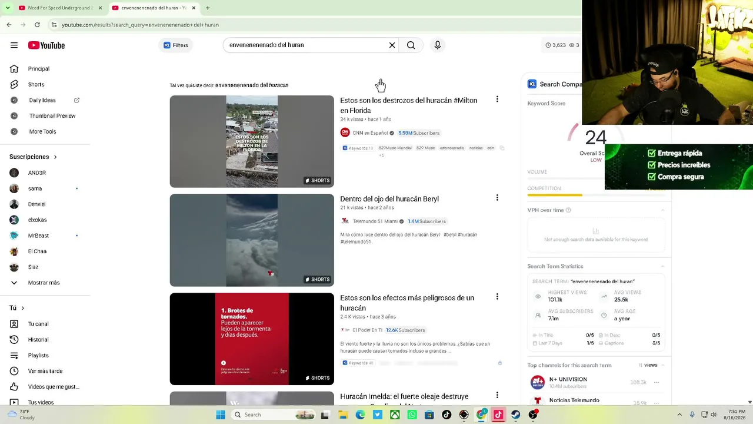
Task: Clear the search query with the X
Action: tap(392, 45)
